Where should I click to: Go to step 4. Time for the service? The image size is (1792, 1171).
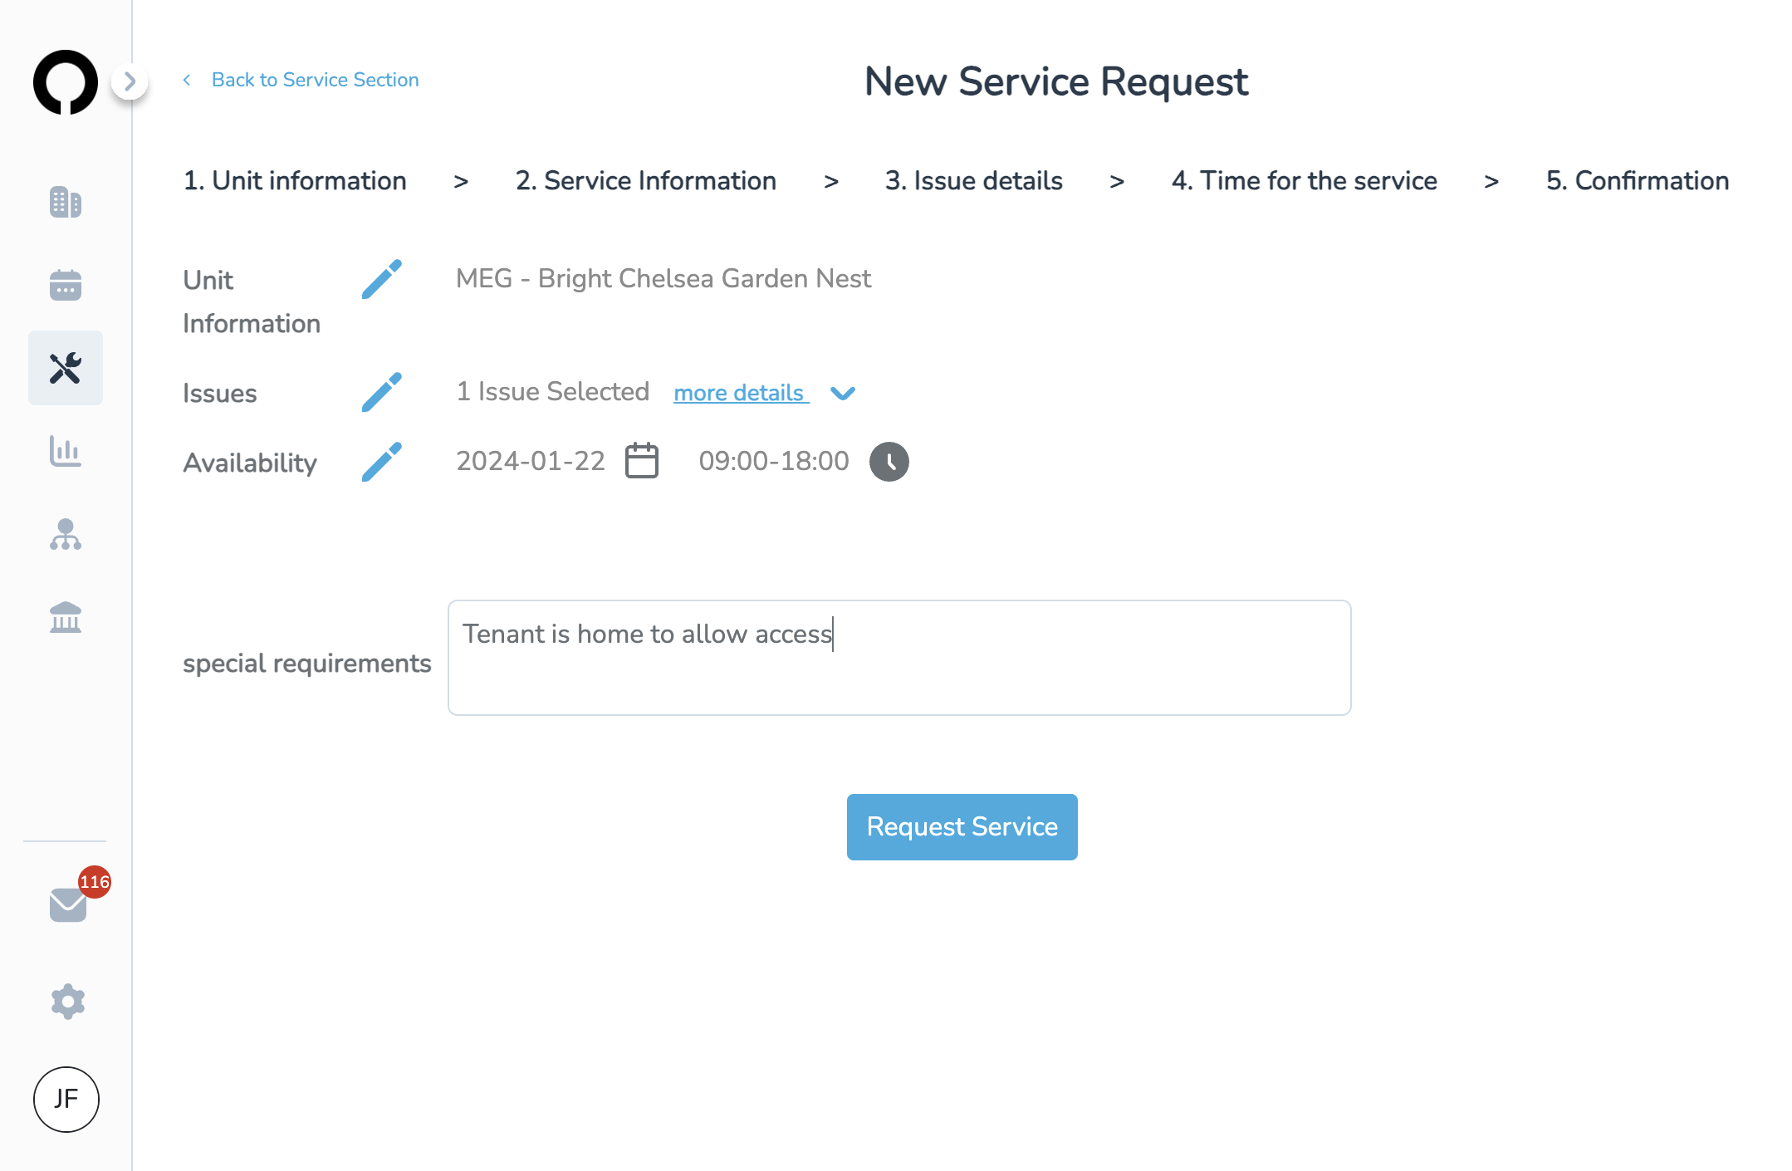tap(1305, 180)
